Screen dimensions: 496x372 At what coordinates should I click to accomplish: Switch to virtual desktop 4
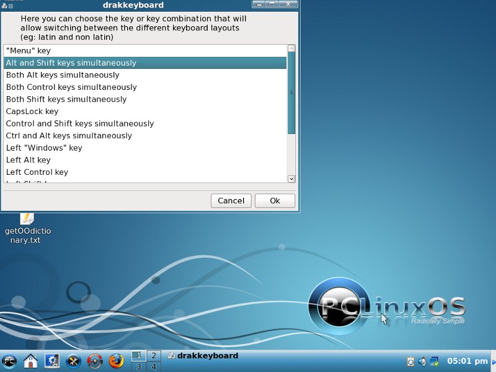tap(153, 367)
